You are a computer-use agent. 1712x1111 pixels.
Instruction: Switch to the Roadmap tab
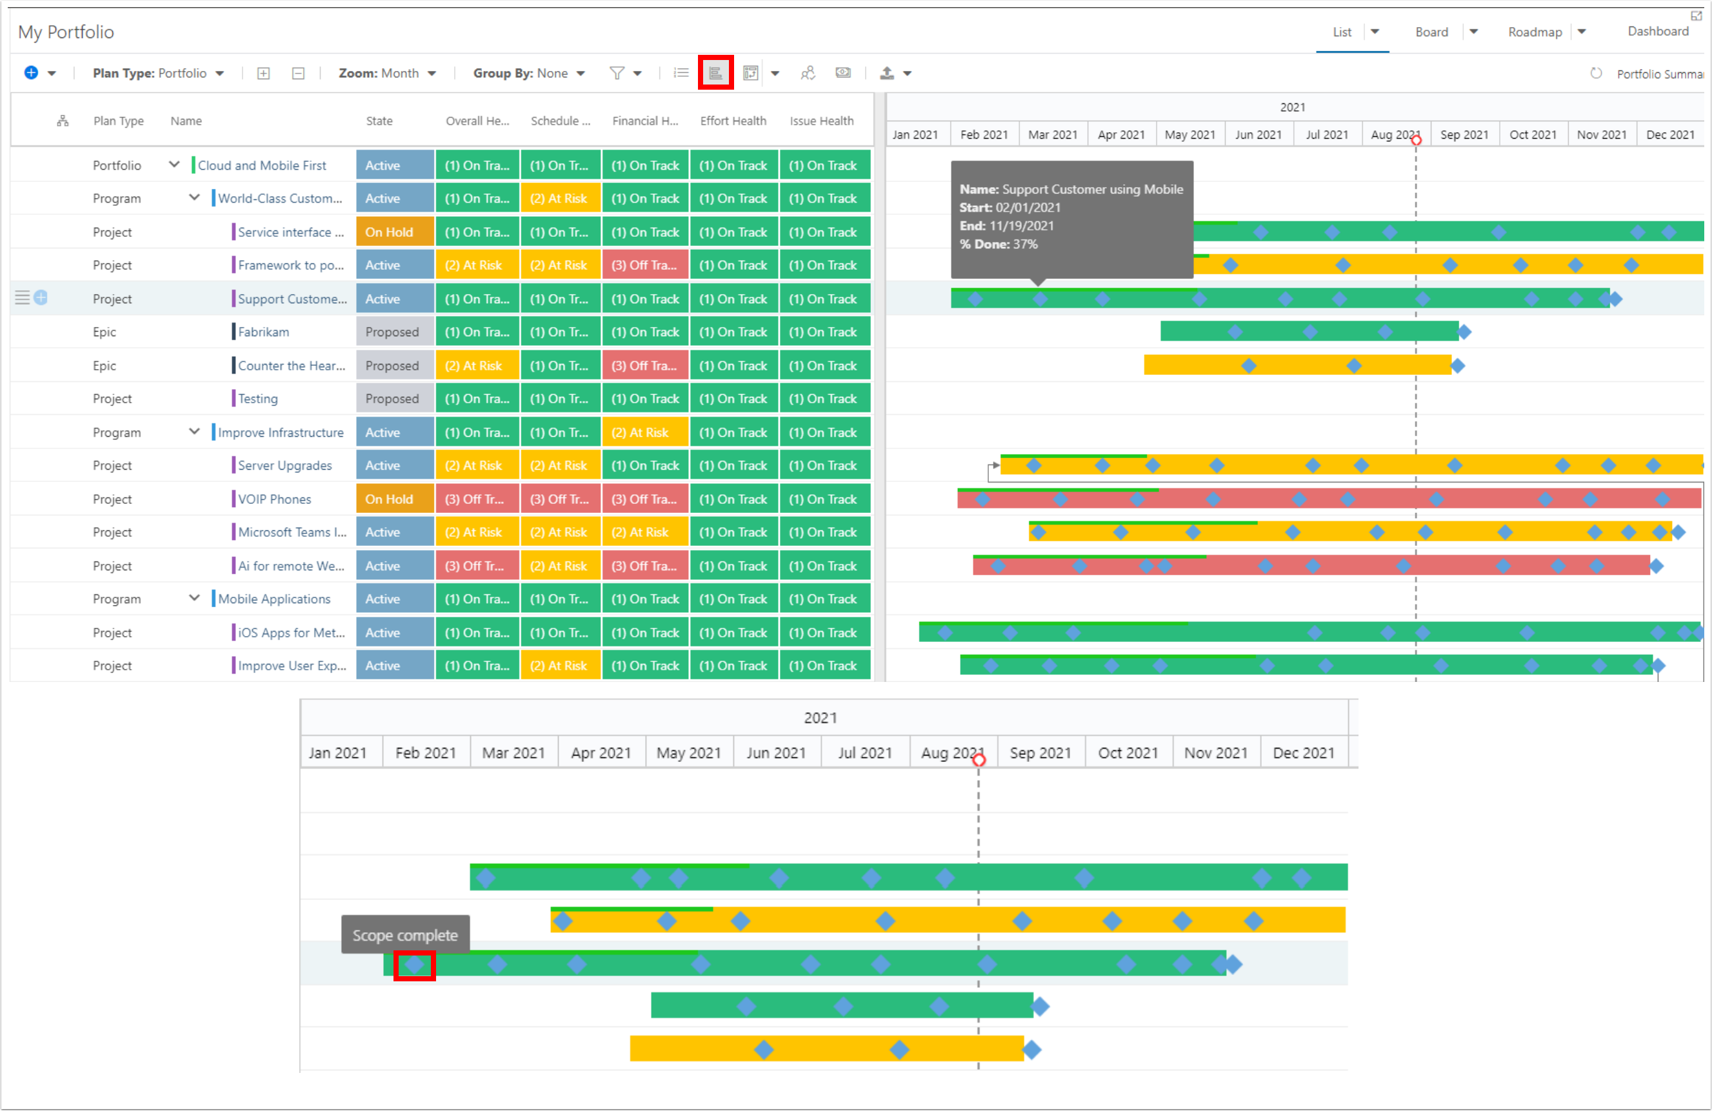coord(1535,32)
